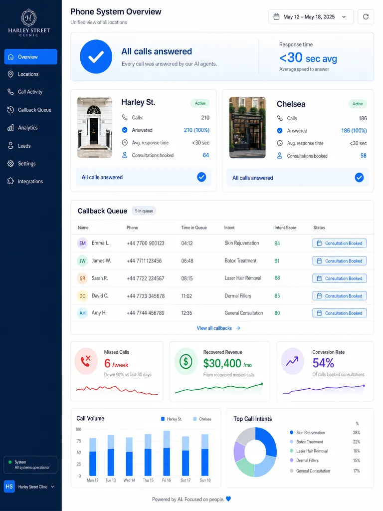The height and width of the screenshot is (511, 383).
Task: Click Harley St. Active status badge
Action: [200, 103]
